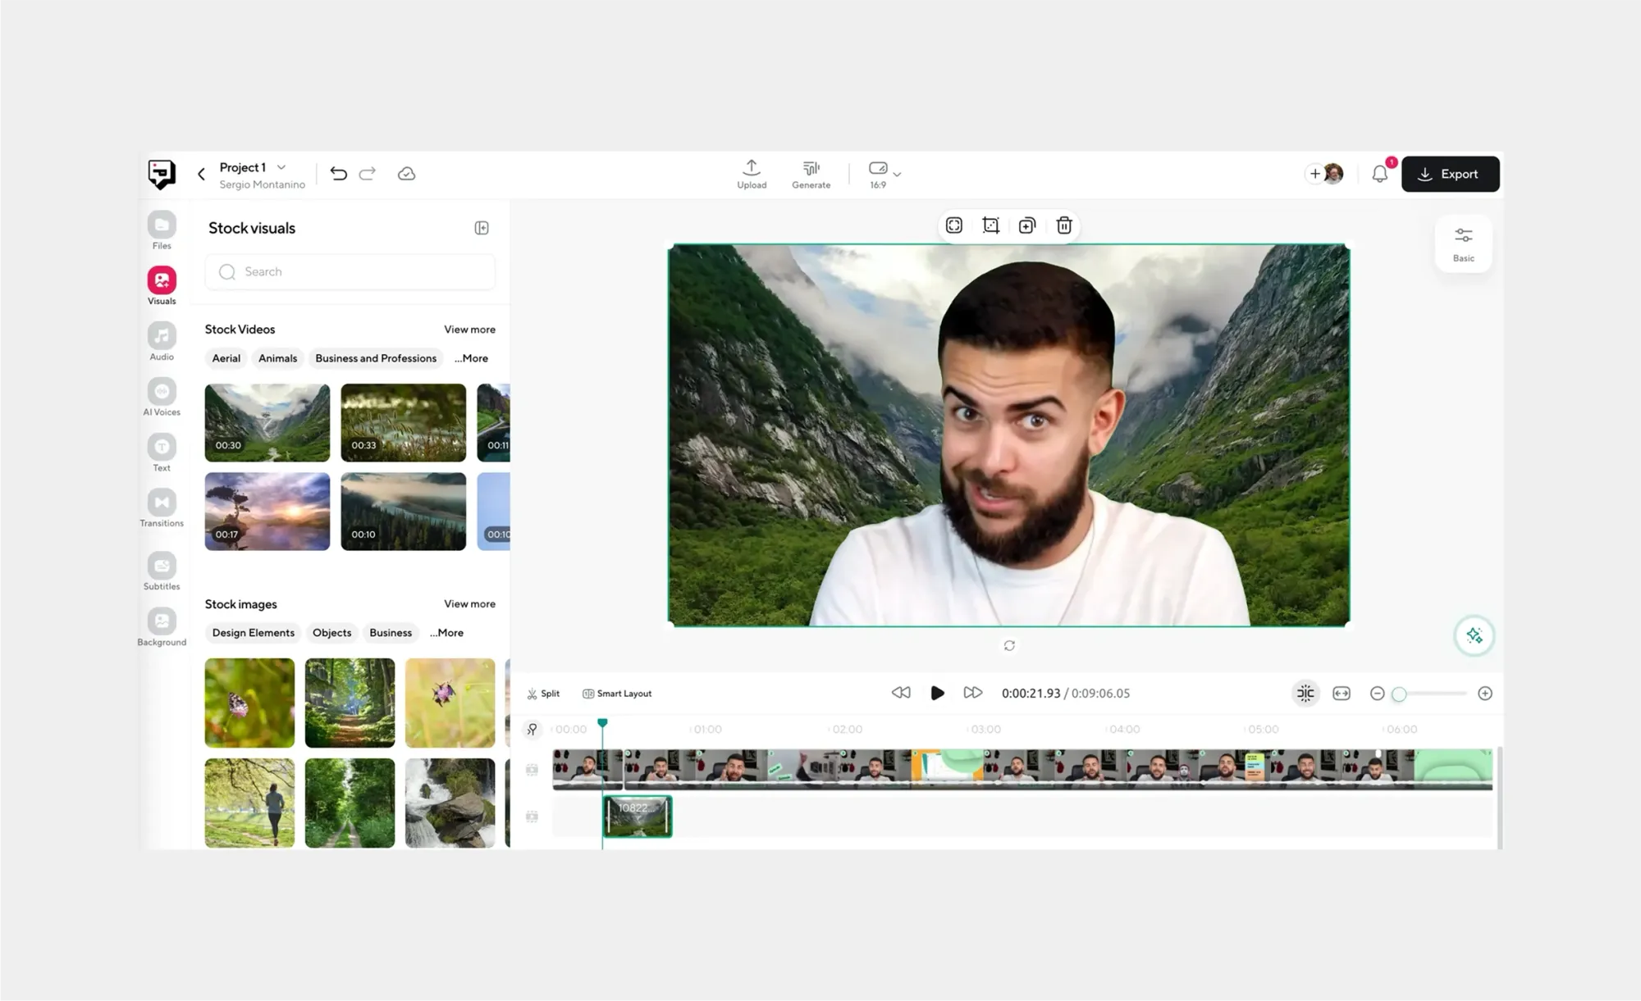Open the notifications bell
This screenshot has width=1641, height=1001.
click(1380, 174)
